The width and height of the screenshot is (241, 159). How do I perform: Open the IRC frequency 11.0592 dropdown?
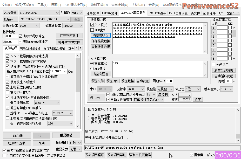[65, 72]
